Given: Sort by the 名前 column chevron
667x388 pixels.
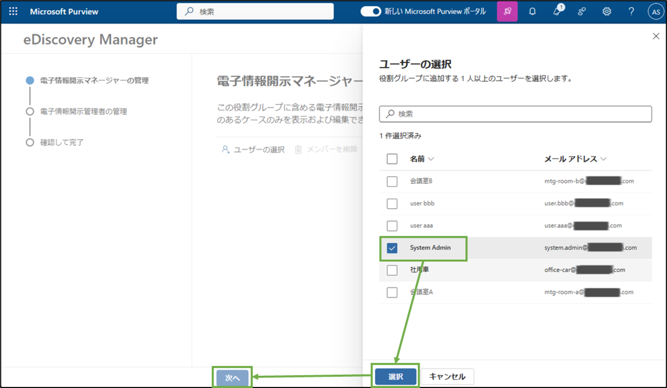Looking at the screenshot, I should pyautogui.click(x=431, y=159).
